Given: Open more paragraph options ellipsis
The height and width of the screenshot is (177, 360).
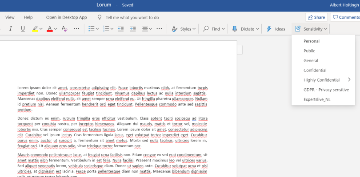Looking at the screenshot, I should pos(160,29).
